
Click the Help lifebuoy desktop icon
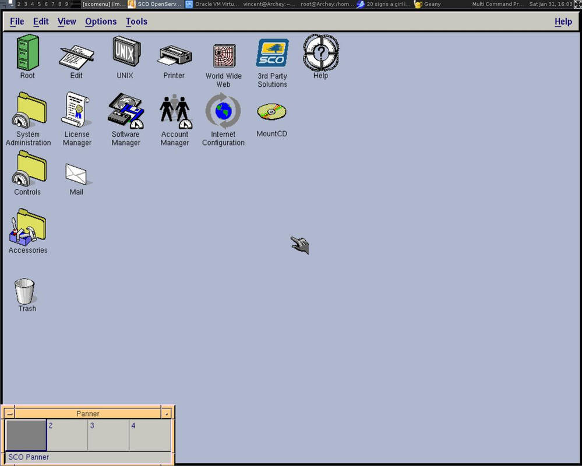tap(320, 52)
